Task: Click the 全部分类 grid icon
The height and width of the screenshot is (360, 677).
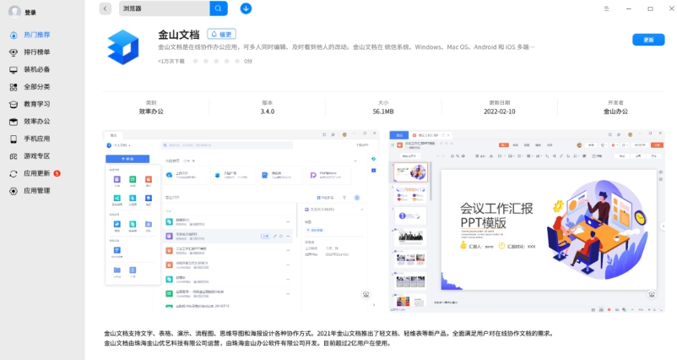Action: (14, 87)
